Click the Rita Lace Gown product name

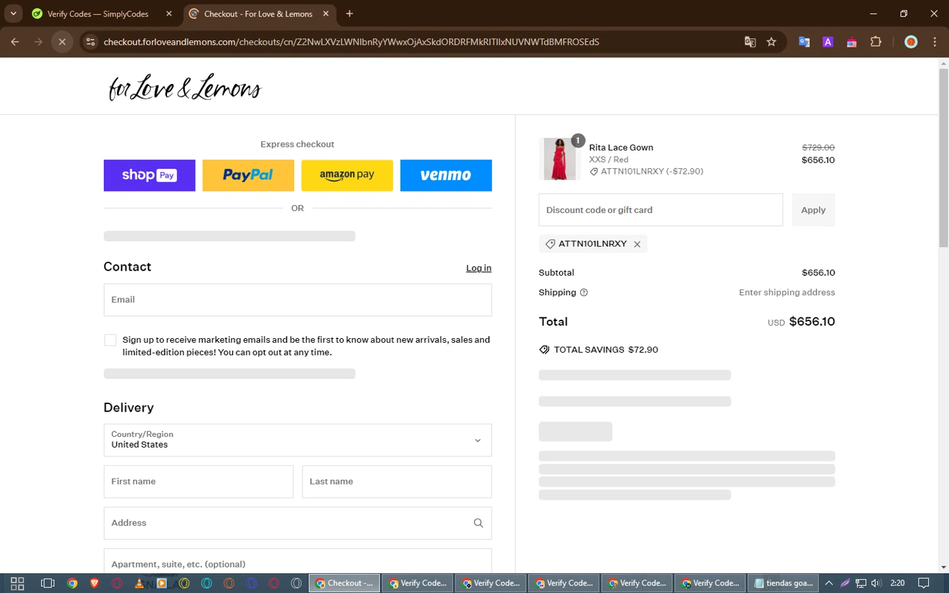click(x=621, y=147)
